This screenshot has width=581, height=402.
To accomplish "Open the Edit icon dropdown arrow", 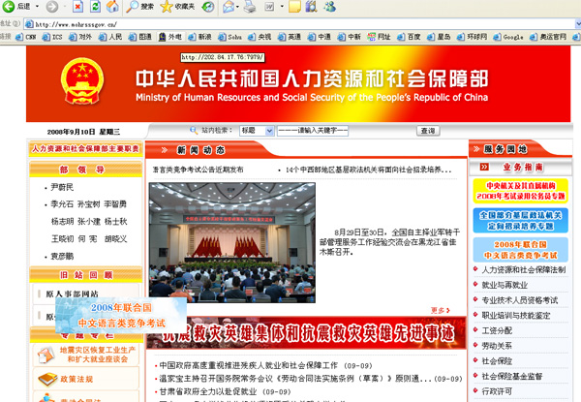I will [282, 7].
